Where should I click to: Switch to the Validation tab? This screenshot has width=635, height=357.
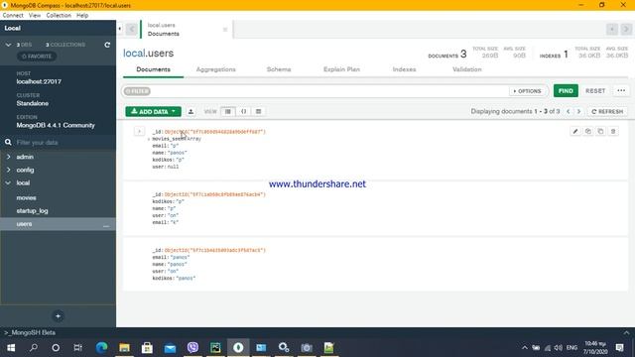pos(467,69)
